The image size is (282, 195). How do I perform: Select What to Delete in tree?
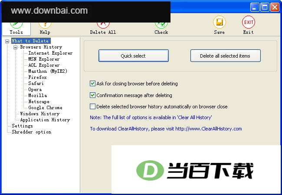coord(31,41)
